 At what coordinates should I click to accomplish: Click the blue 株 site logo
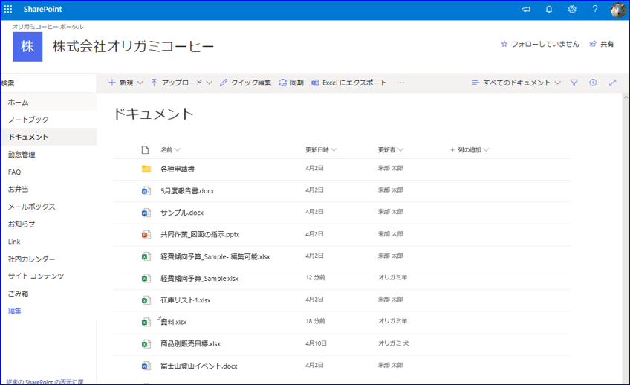click(x=27, y=47)
